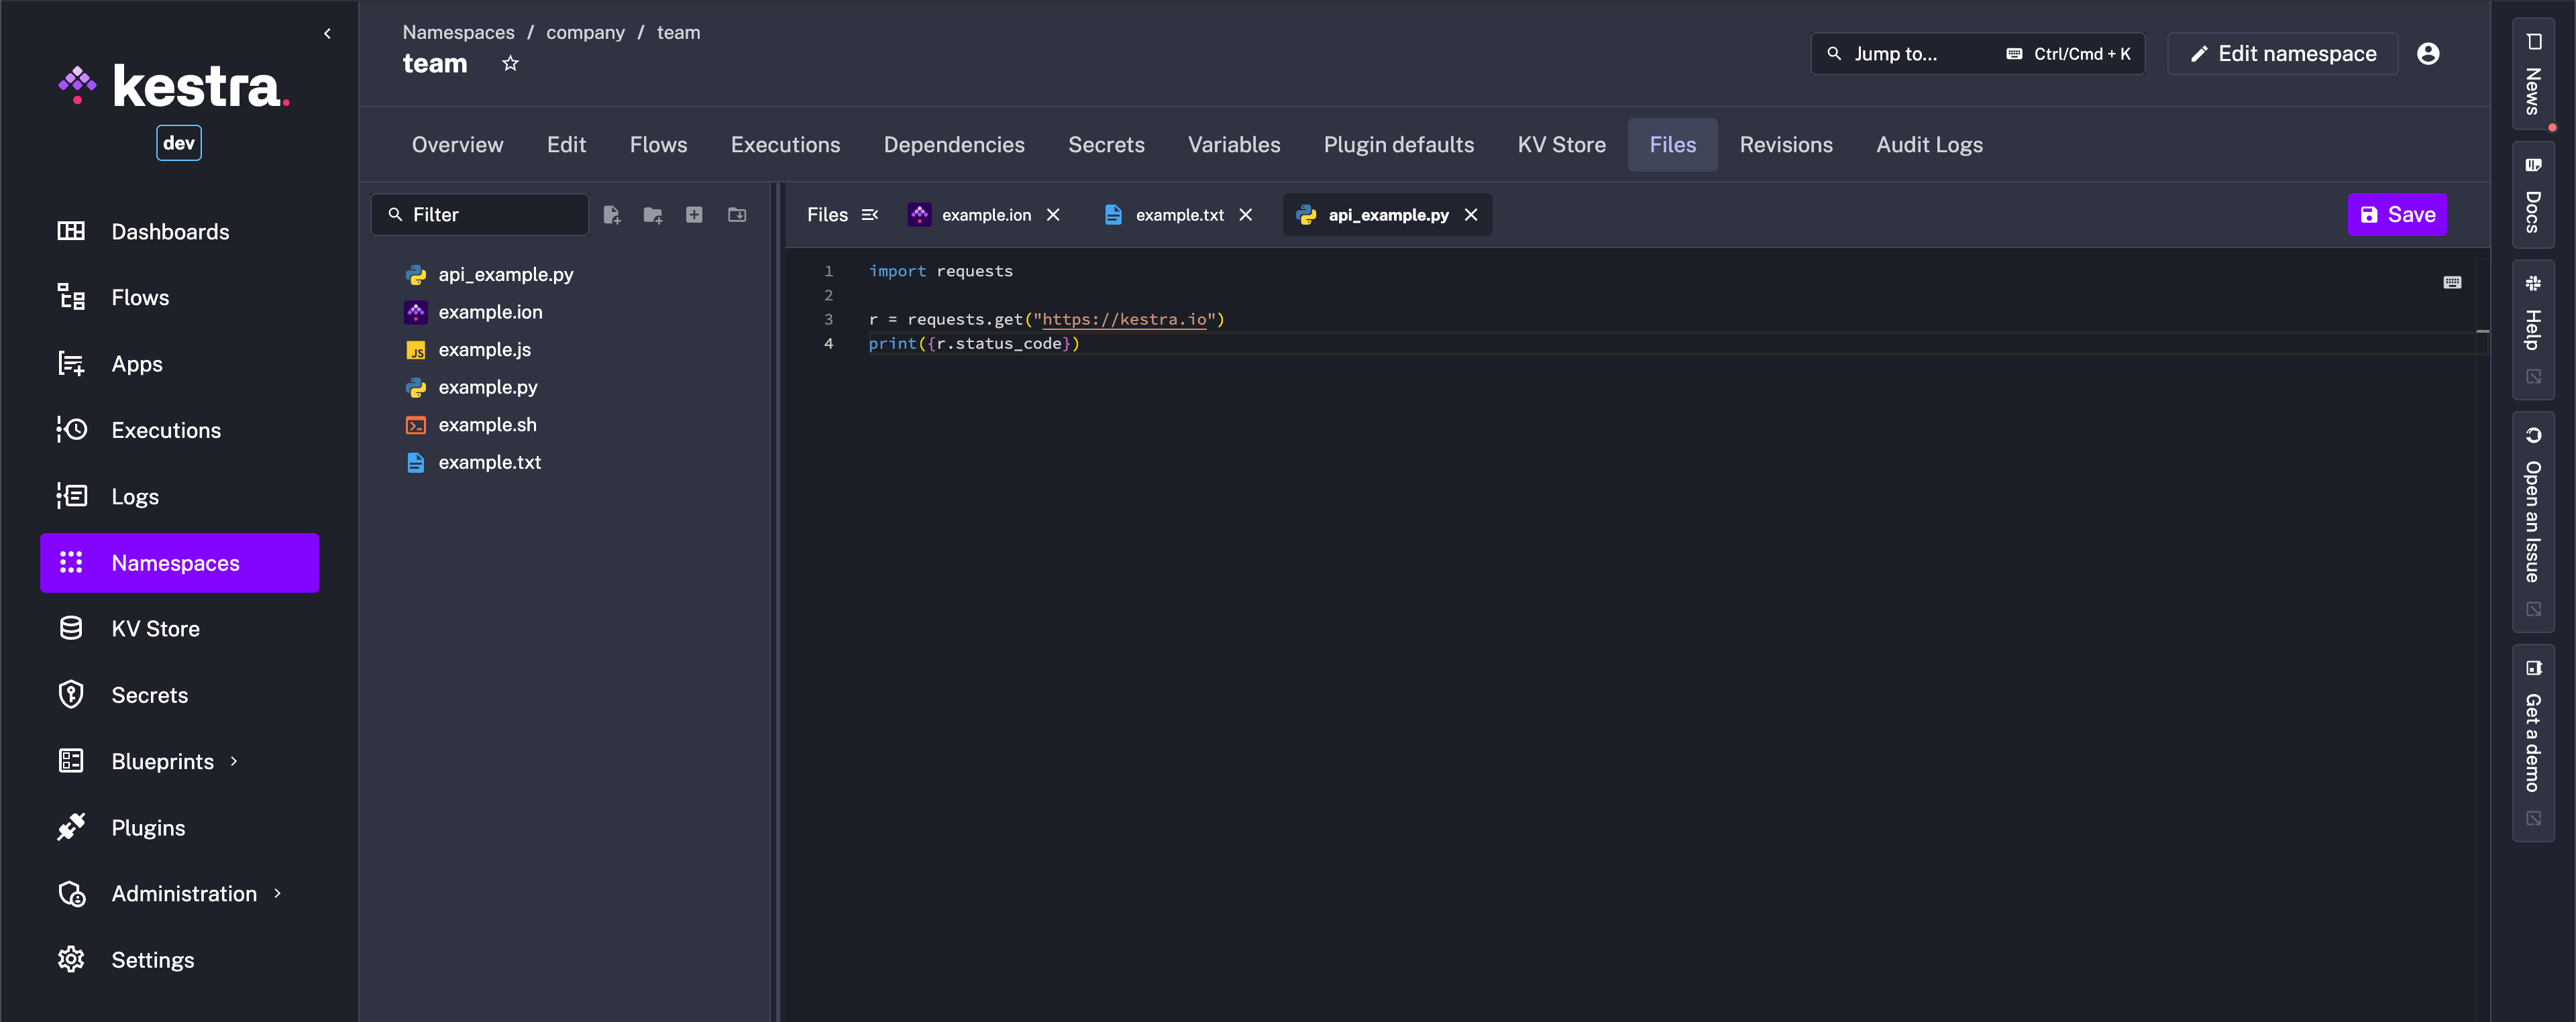Screen dimensions: 2576x1022
Task: Click the Edit namespace button
Action: click(2282, 54)
